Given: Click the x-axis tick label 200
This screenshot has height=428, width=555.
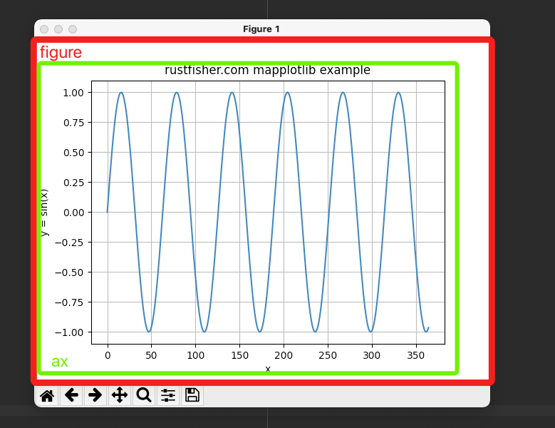Looking at the screenshot, I should click(284, 355).
